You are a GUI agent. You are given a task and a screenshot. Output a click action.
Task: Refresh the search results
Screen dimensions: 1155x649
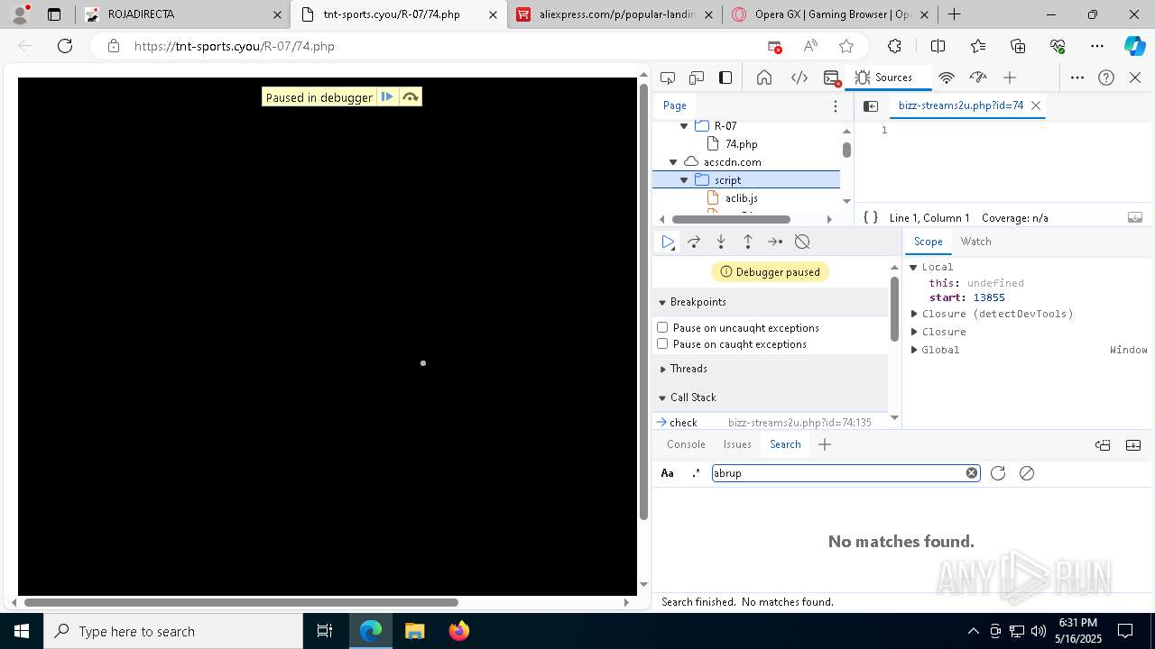[998, 473]
